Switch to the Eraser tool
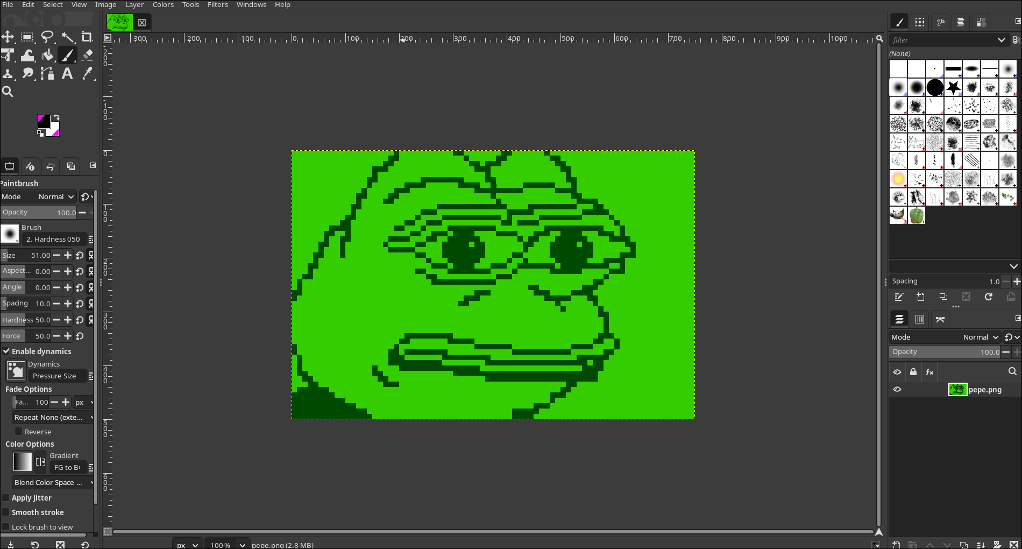This screenshot has height=549, width=1022. (87, 55)
